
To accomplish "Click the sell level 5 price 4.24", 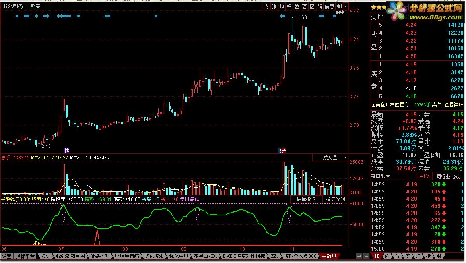I will click(411, 25).
